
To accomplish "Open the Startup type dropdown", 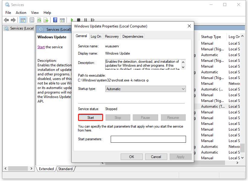I will [145, 89].
